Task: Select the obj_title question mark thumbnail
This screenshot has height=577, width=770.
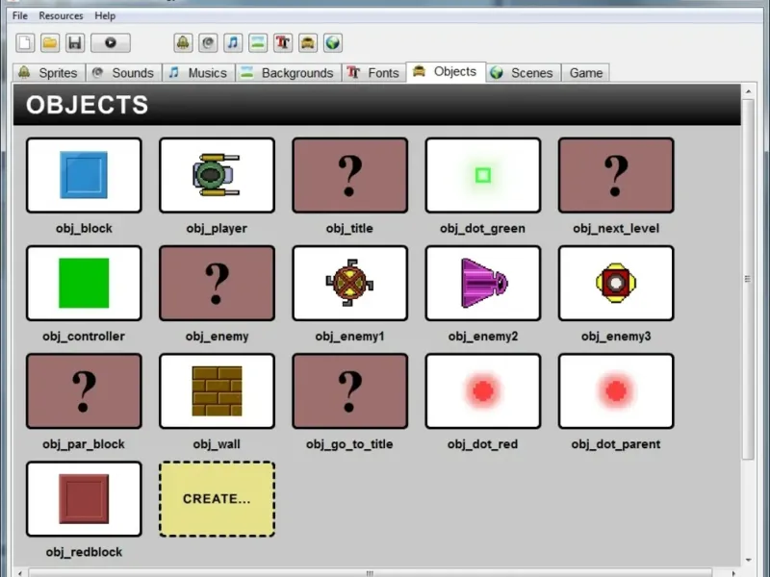Action: pyautogui.click(x=350, y=175)
